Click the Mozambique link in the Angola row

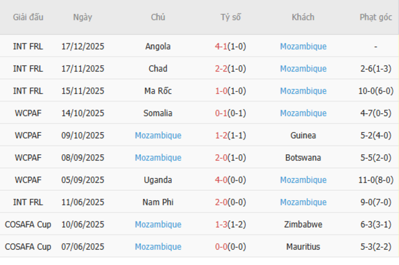point(303,47)
